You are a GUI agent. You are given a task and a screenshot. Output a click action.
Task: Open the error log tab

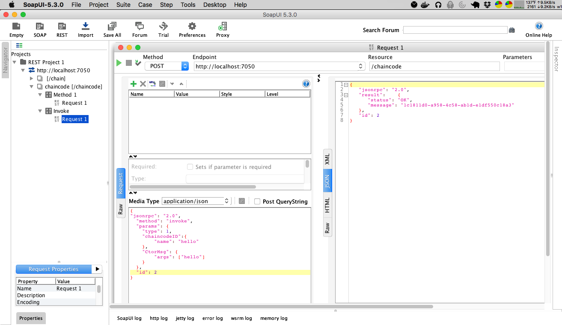click(212, 318)
